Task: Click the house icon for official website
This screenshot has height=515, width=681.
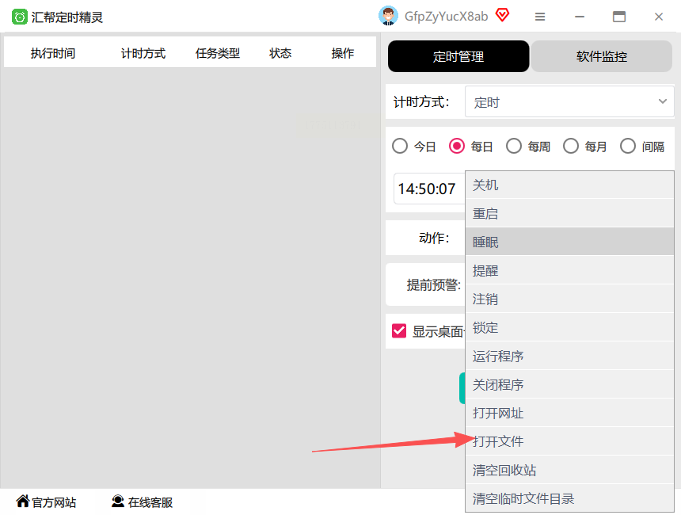Action: 23,501
